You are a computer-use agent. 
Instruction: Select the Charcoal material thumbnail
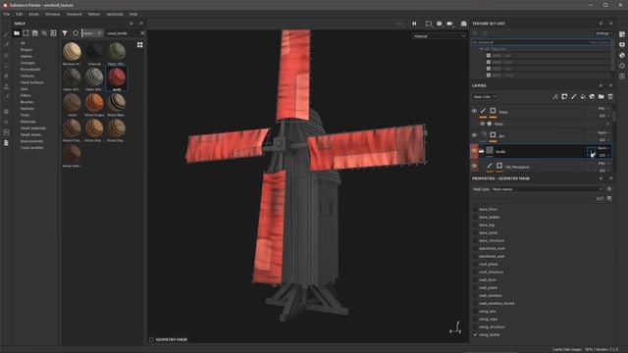(x=94, y=52)
